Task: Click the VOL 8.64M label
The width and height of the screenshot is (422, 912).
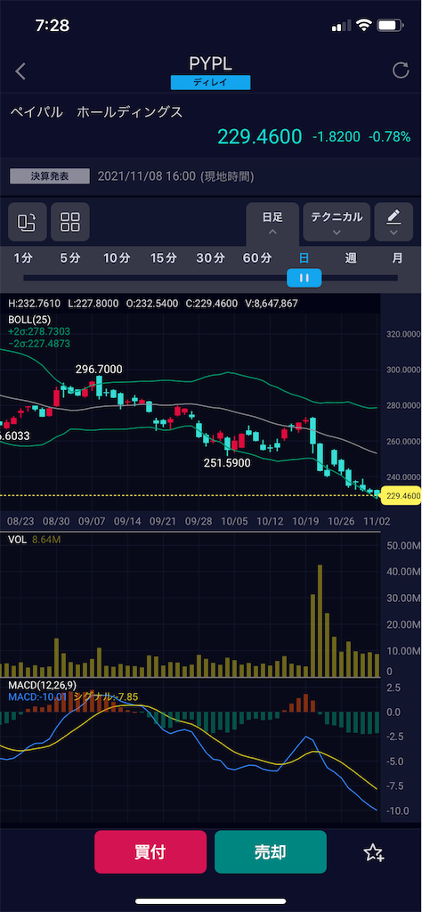Action: point(34,541)
